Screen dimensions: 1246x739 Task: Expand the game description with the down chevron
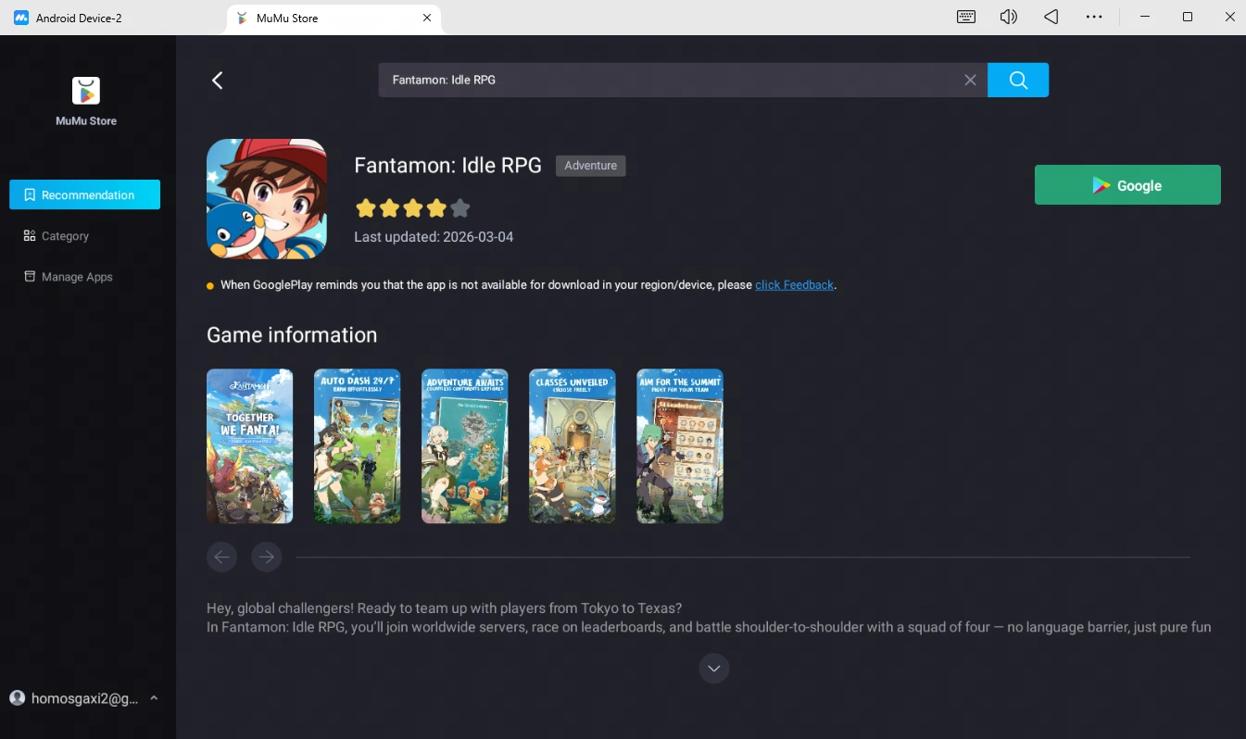tap(713, 668)
